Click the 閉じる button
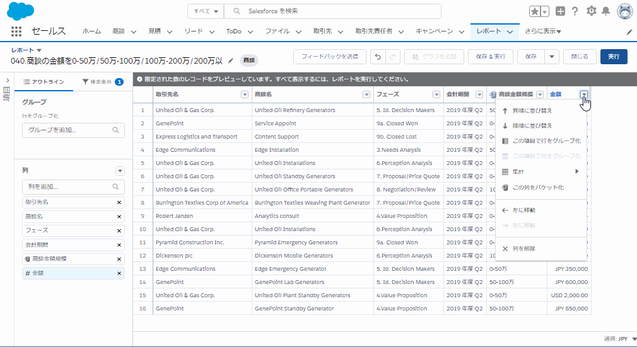This screenshot has width=637, height=347. click(580, 57)
